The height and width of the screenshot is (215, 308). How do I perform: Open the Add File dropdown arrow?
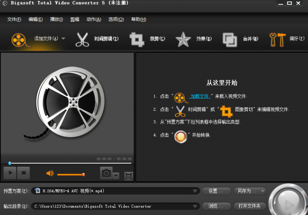(63, 38)
